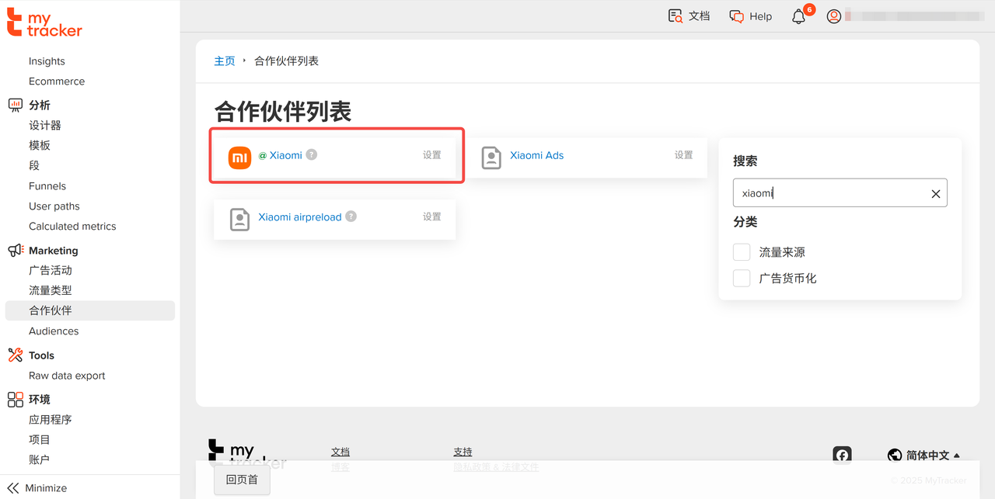Click the orange Xiaomi Mi logo
The width and height of the screenshot is (995, 499).
(239, 157)
